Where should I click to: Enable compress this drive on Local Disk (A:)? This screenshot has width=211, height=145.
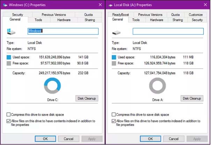(x=114, y=115)
